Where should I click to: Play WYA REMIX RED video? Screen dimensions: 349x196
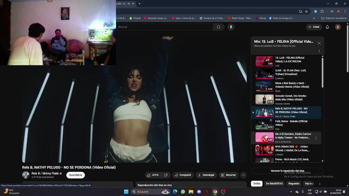(x=286, y=150)
